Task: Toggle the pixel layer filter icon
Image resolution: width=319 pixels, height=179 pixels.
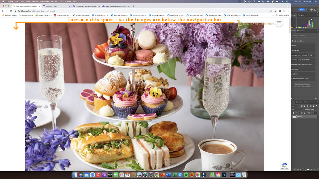Action: click(302, 106)
